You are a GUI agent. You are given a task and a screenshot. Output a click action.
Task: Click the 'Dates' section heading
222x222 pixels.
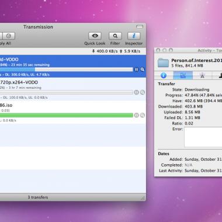tap(164, 154)
